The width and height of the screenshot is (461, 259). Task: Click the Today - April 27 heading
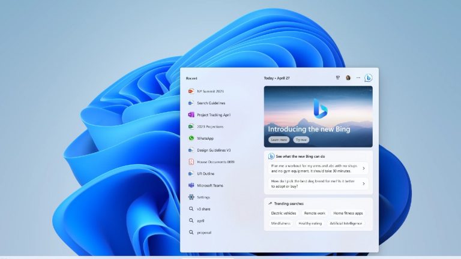click(277, 78)
